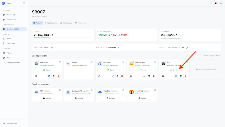
Task: Copy the James.useed.fr address
Action: point(183,47)
